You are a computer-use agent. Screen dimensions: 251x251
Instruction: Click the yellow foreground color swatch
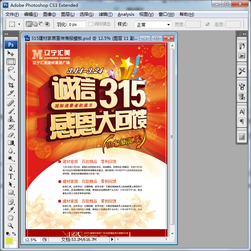pyautogui.click(x=9, y=241)
